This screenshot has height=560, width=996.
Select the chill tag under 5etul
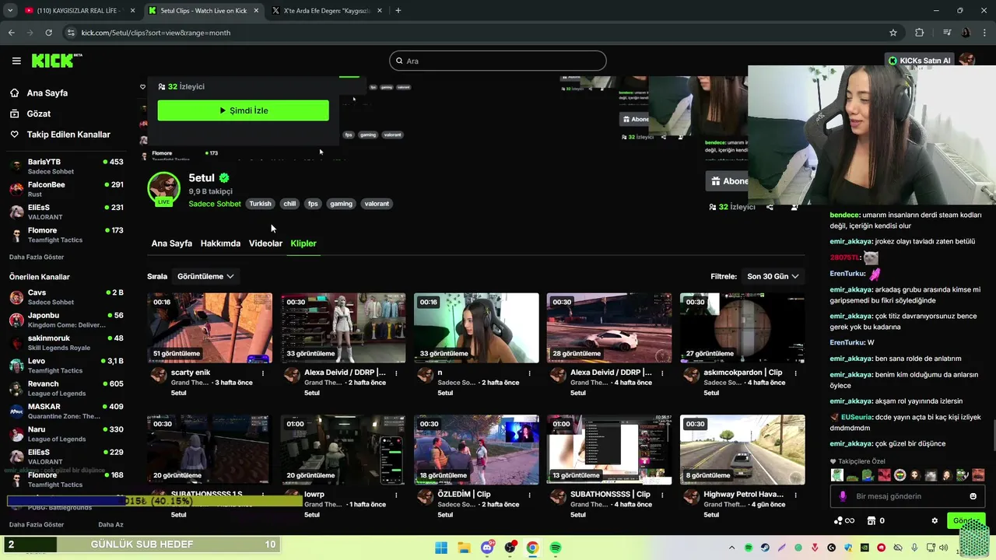[x=289, y=204]
